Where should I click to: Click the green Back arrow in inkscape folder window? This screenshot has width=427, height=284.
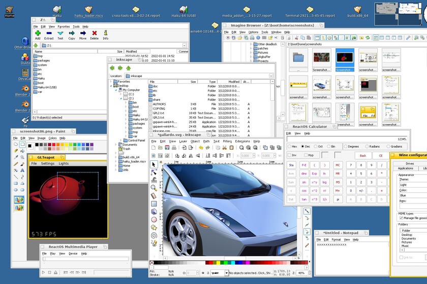[112, 68]
